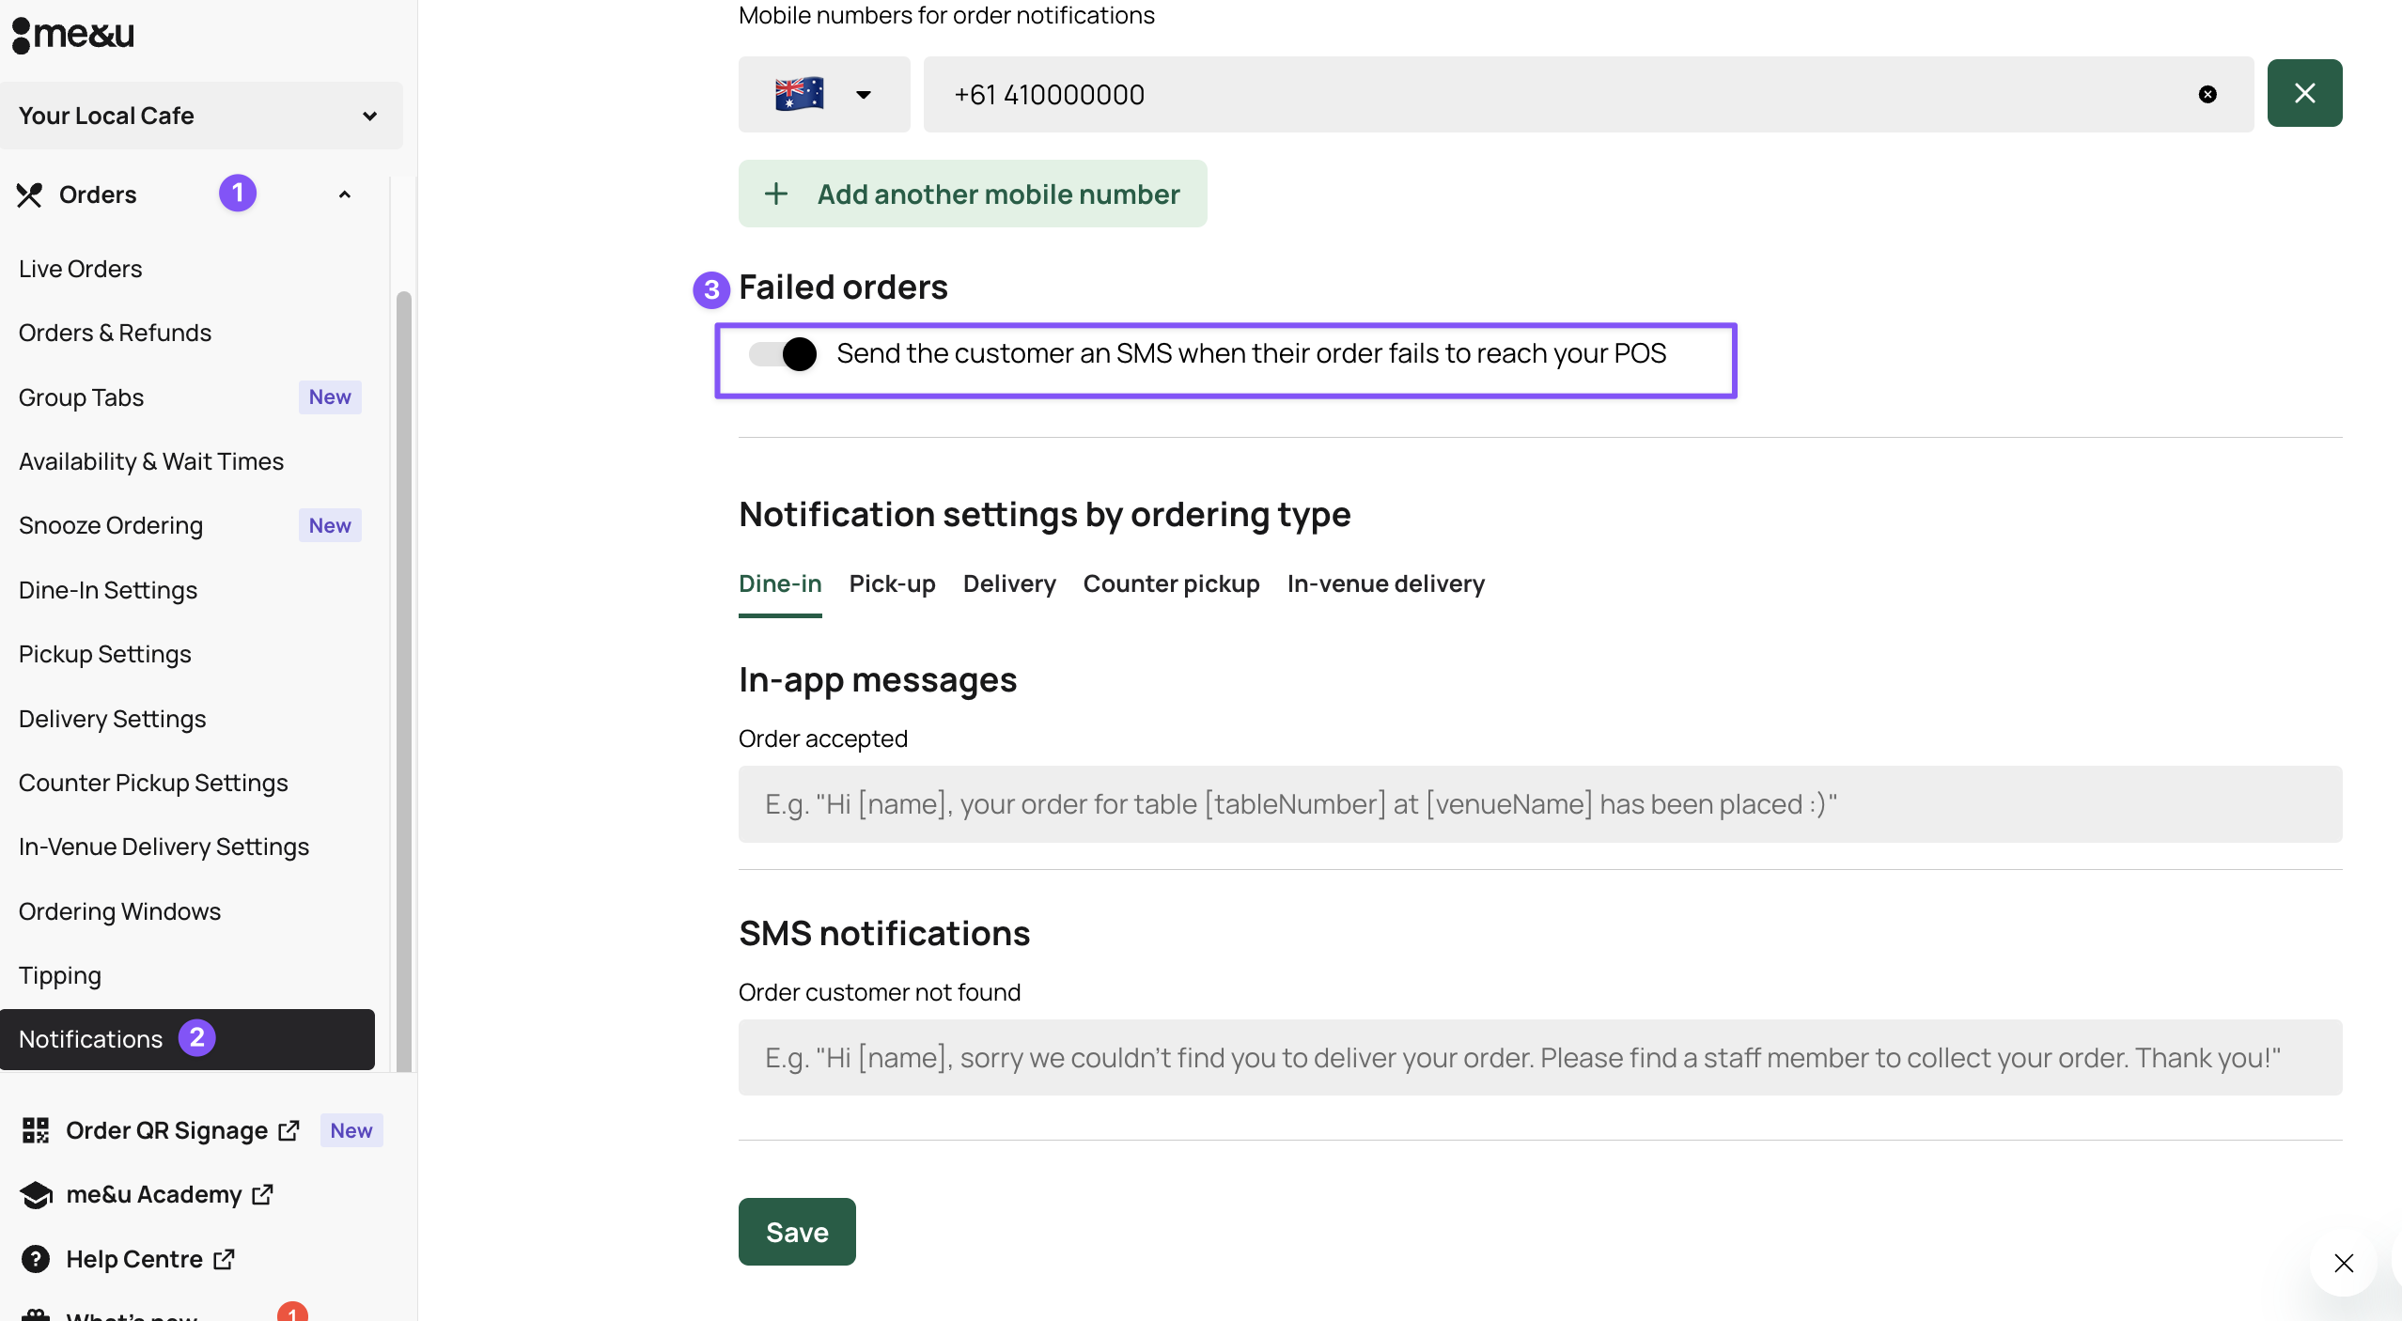This screenshot has width=2402, height=1321.
Task: Click the Australian flag icon
Action: 799,94
